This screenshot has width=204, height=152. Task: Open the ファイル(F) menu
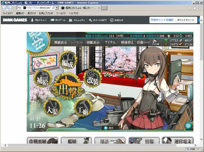(8, 13)
